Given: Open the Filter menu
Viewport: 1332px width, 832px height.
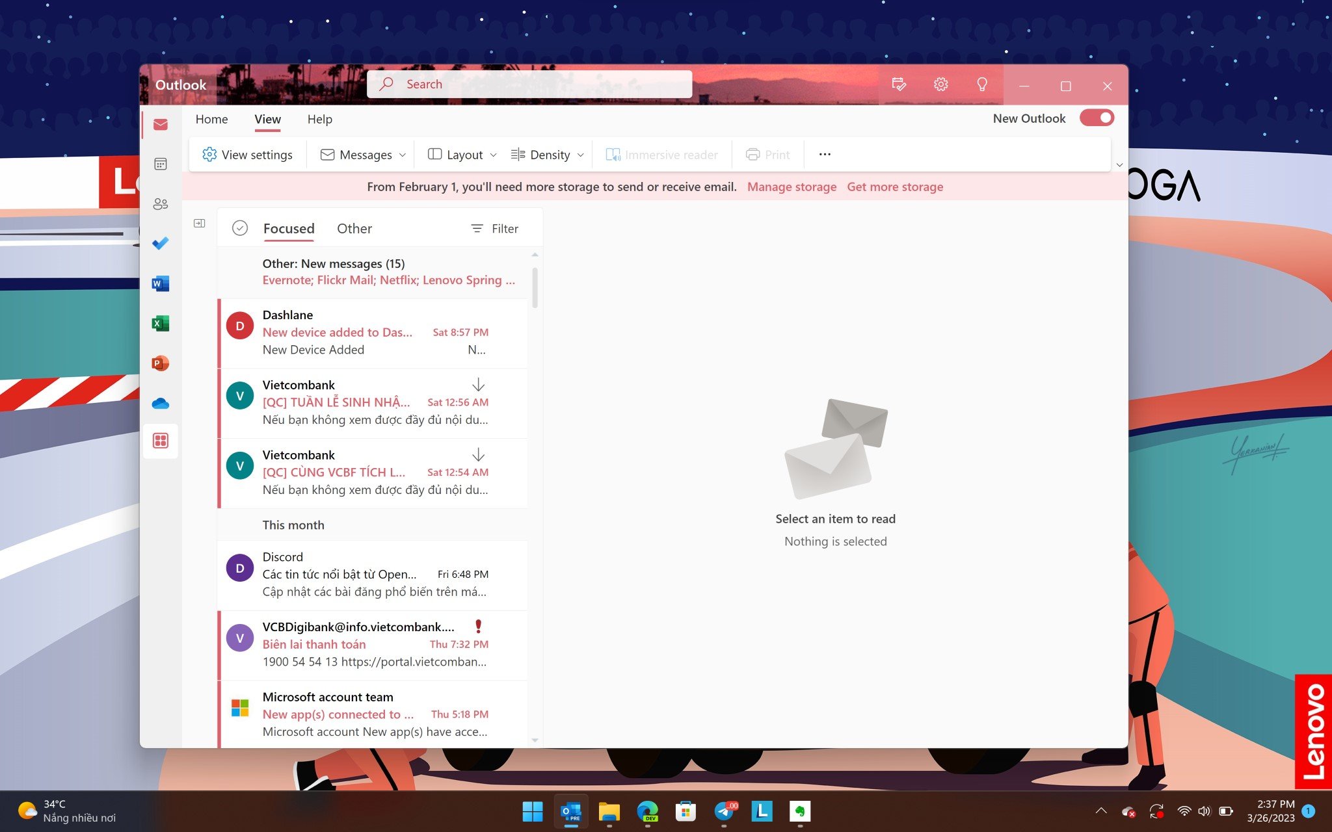Looking at the screenshot, I should coord(495,228).
